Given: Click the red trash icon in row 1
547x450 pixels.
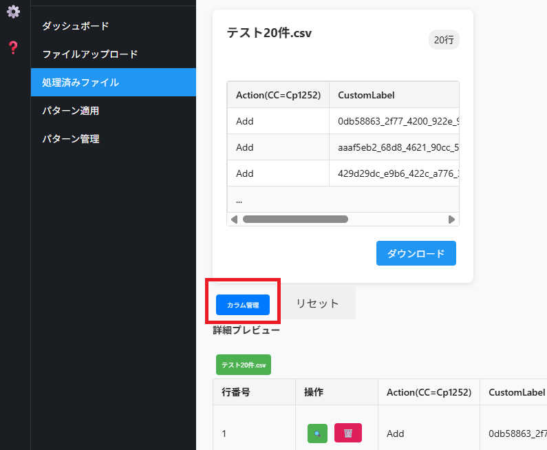Looking at the screenshot, I should point(348,433).
